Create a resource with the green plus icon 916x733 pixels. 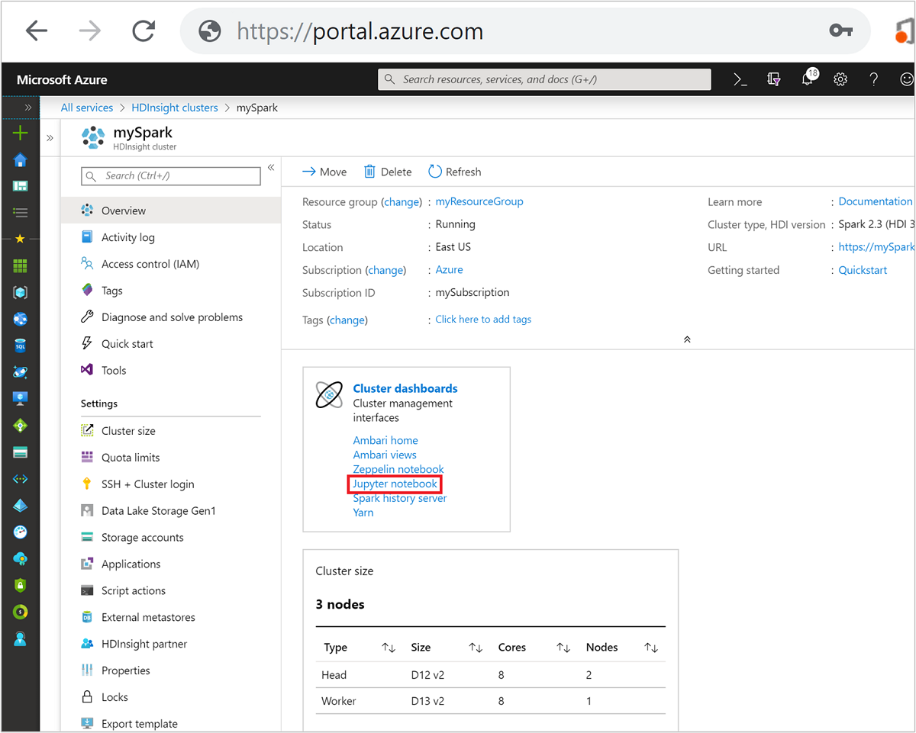[18, 132]
